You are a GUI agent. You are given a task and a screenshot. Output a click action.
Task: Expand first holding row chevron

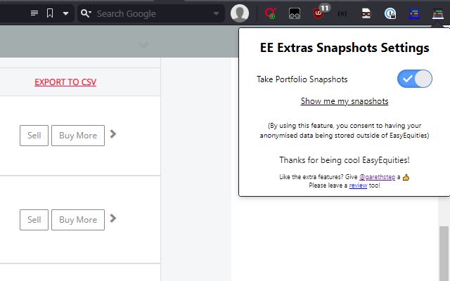[113, 134]
